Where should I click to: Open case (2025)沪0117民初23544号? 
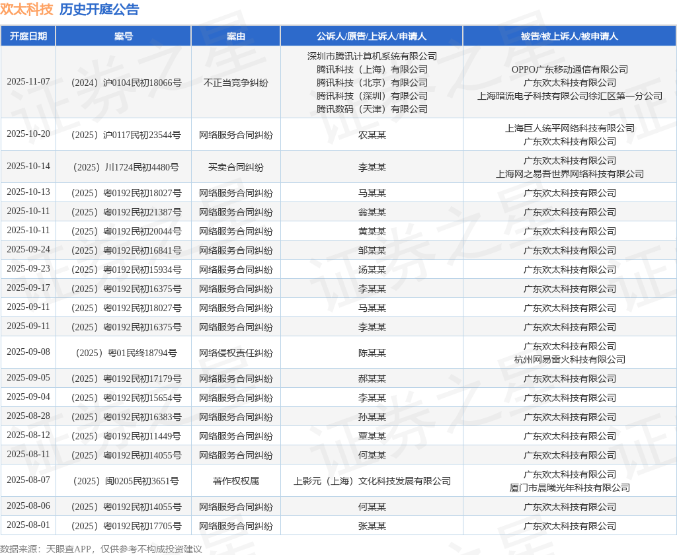(124, 135)
